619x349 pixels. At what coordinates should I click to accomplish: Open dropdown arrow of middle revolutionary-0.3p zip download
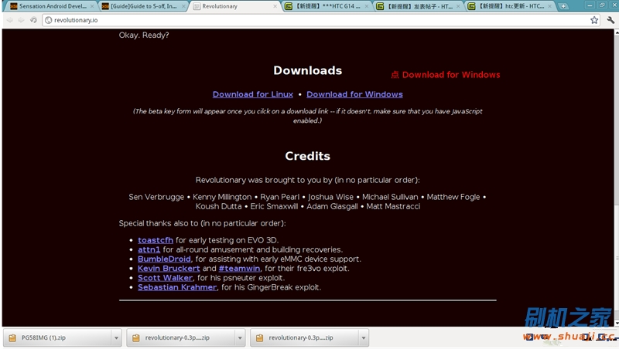[x=240, y=338]
